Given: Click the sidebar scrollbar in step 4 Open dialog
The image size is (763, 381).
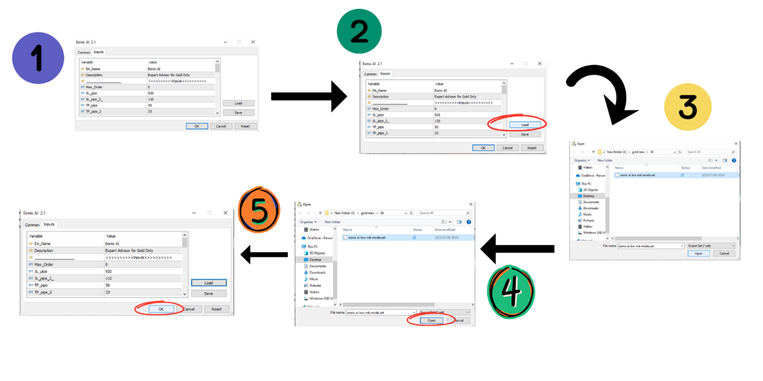Looking at the screenshot, I should [335, 267].
